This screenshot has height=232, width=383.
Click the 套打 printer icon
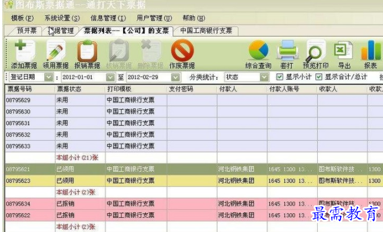click(x=287, y=50)
